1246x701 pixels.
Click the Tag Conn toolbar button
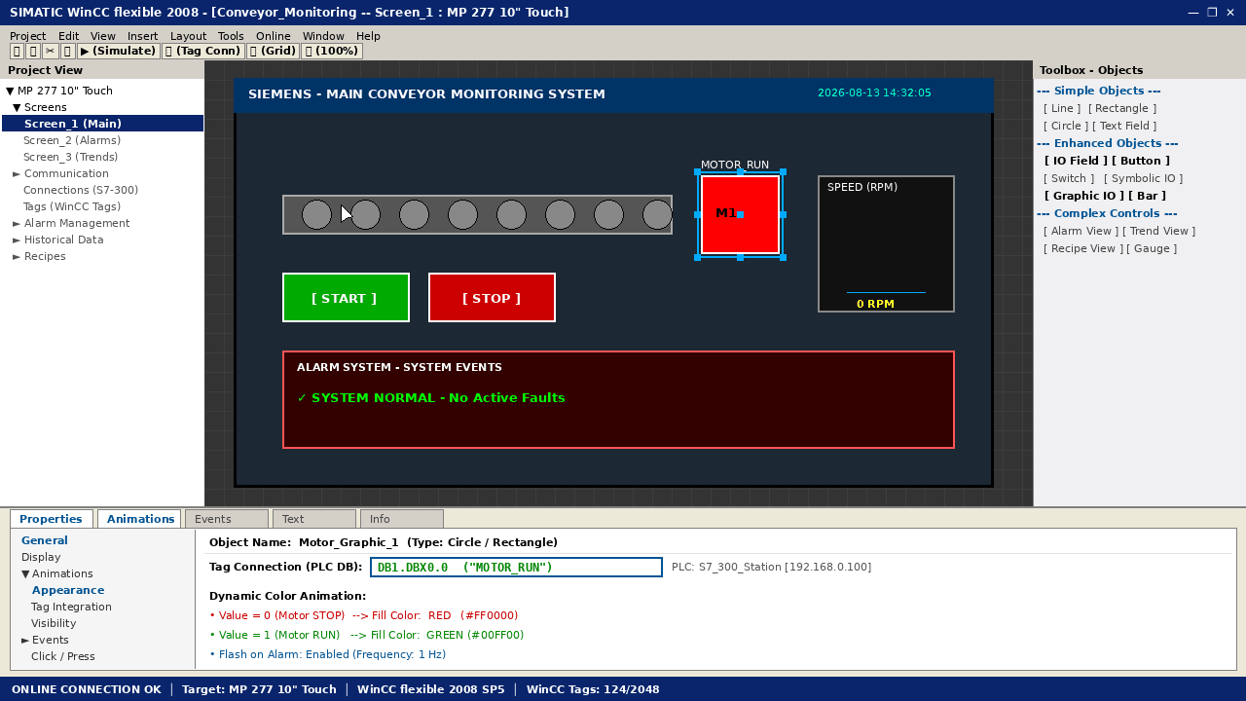pyautogui.click(x=202, y=51)
